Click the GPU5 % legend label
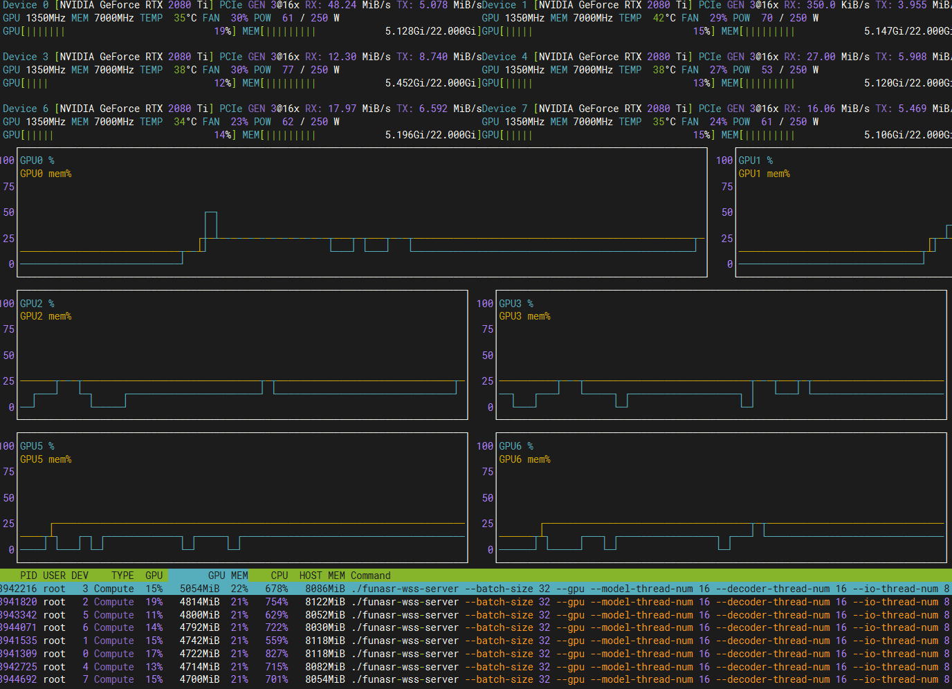This screenshot has width=952, height=689. (37, 446)
